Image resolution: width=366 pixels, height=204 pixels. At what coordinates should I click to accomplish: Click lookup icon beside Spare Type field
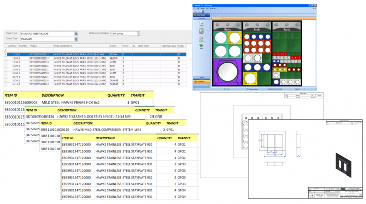coord(76,38)
